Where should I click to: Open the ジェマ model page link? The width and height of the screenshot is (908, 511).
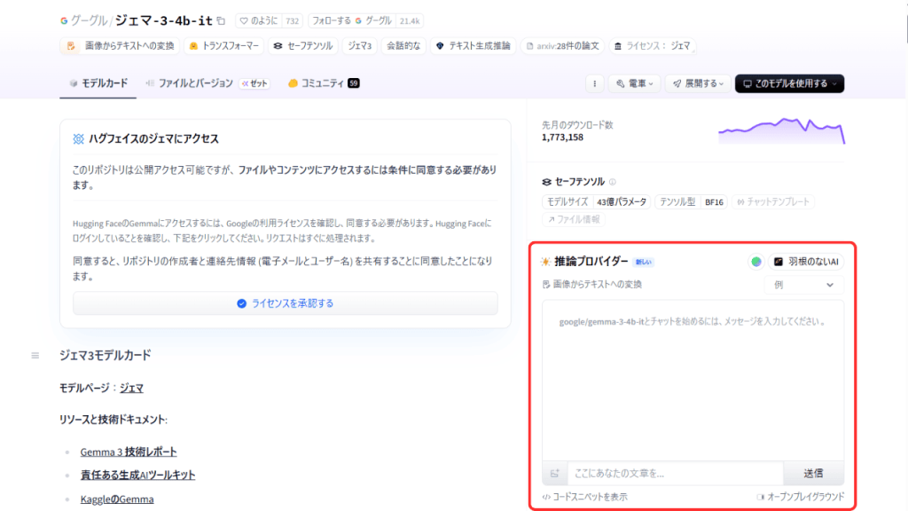click(x=131, y=389)
